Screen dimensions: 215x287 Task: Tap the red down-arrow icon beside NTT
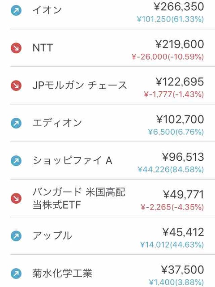coord(16,48)
